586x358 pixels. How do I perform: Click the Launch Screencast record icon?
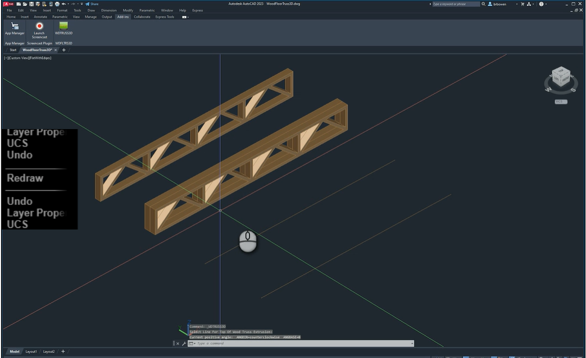[x=39, y=26]
